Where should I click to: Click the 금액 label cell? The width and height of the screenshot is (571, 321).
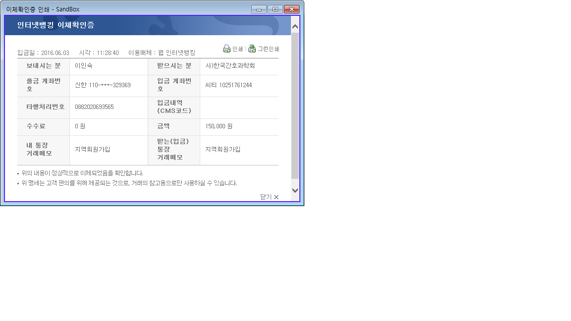coord(174,126)
